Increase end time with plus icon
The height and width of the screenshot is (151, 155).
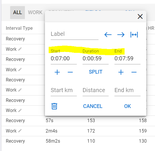121,72
